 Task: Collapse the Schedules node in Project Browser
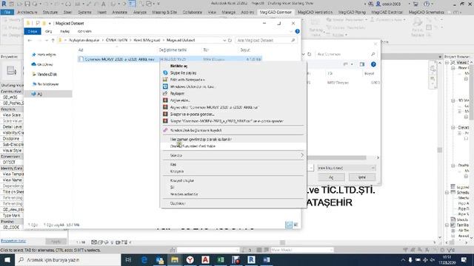(x=447, y=192)
